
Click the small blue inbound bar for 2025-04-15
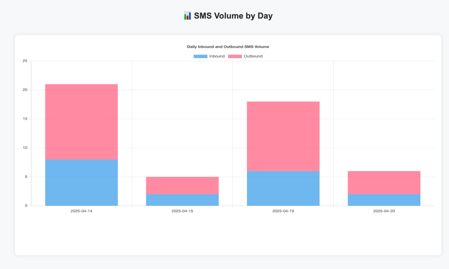(182, 201)
